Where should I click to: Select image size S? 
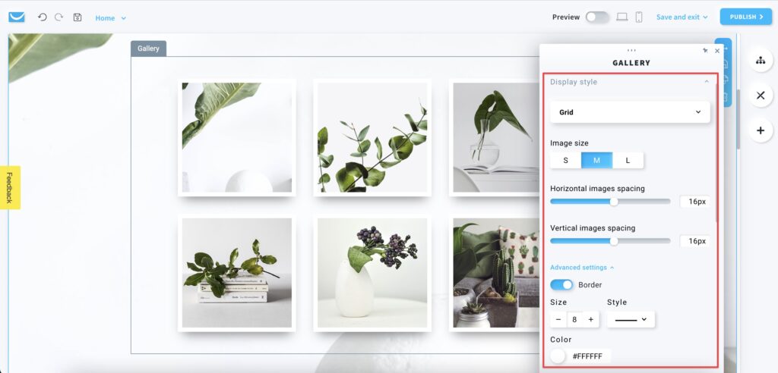click(x=566, y=161)
